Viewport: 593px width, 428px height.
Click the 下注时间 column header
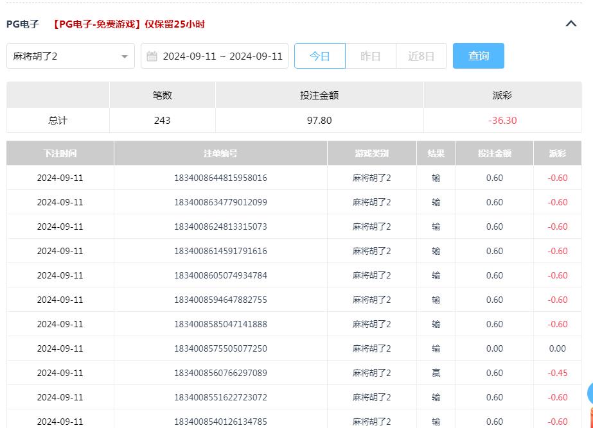pos(60,153)
